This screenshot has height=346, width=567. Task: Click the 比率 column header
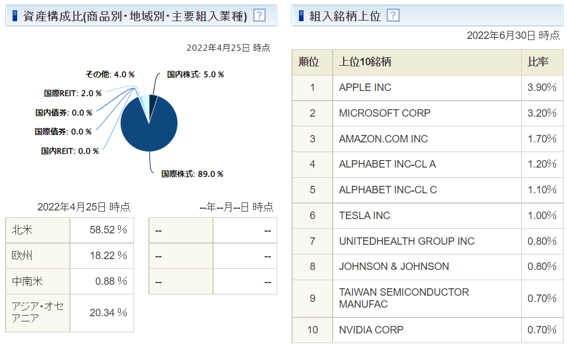point(538,62)
